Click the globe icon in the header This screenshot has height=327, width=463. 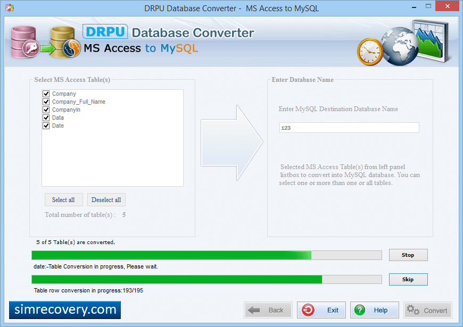399,46
